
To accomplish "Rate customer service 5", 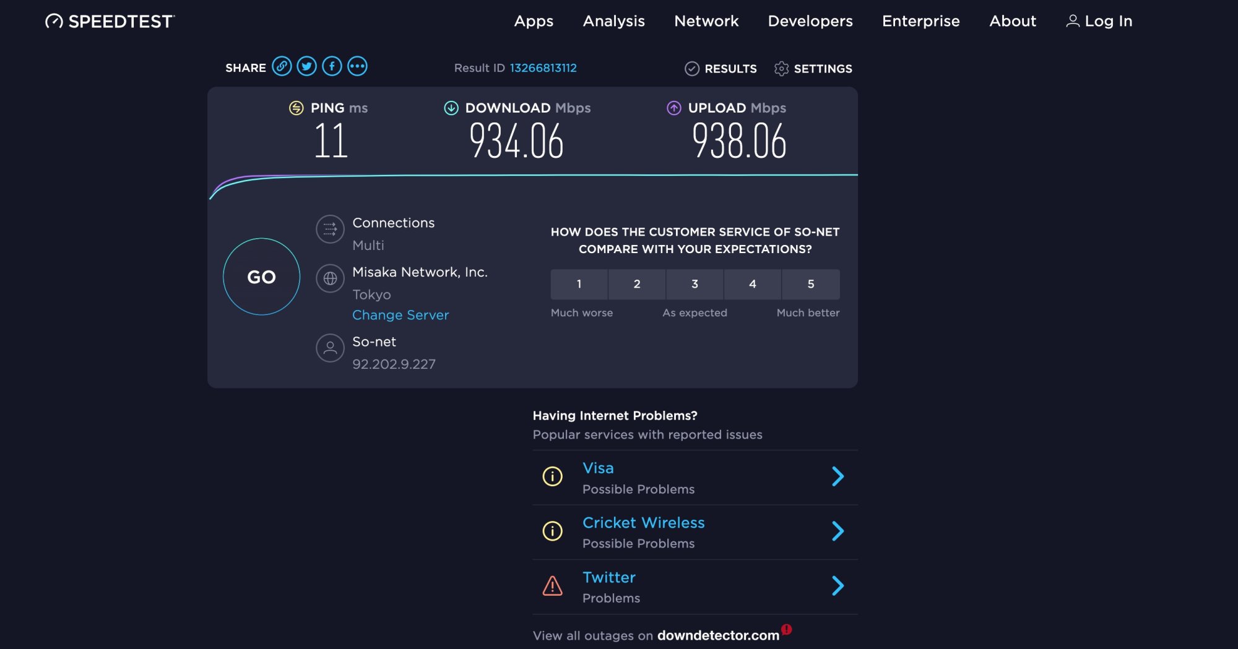I will pos(811,284).
